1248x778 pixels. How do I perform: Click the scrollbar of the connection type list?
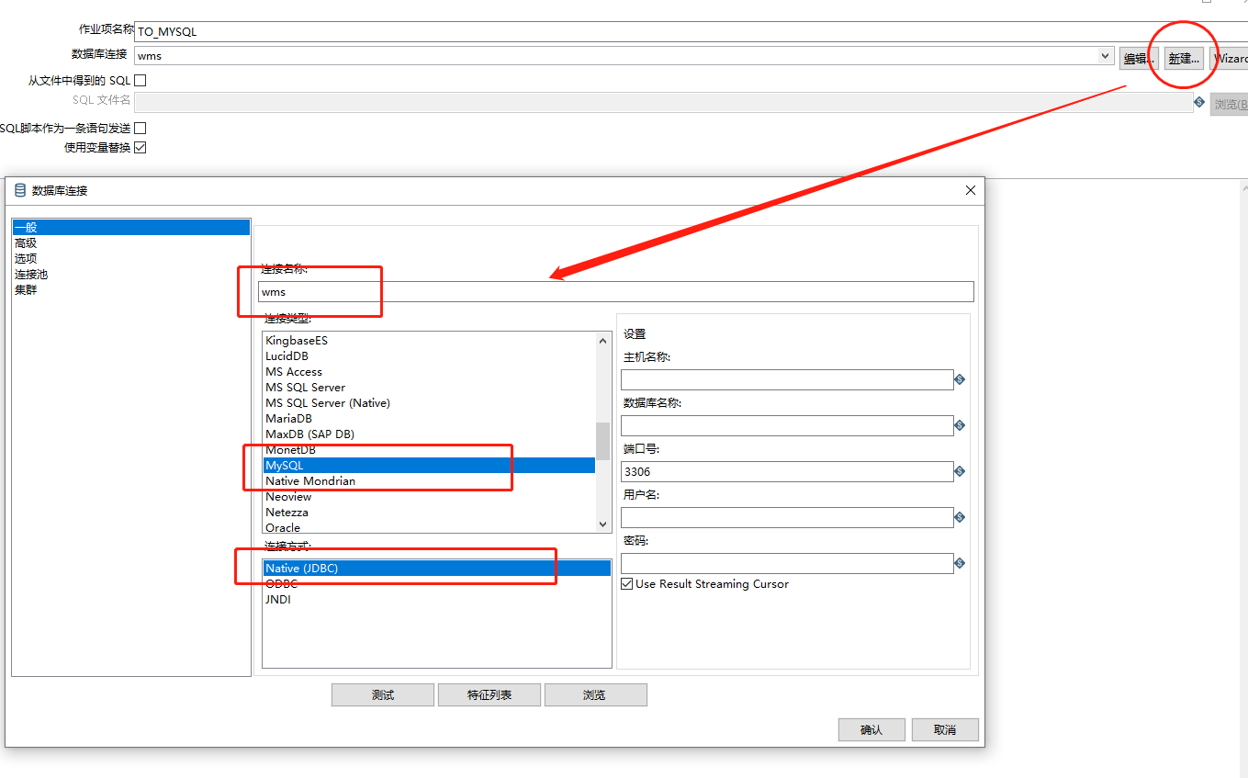click(x=603, y=432)
